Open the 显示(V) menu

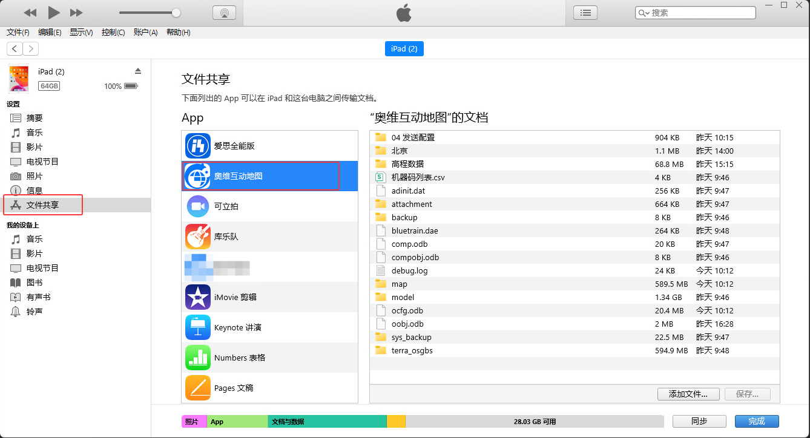[x=81, y=32]
